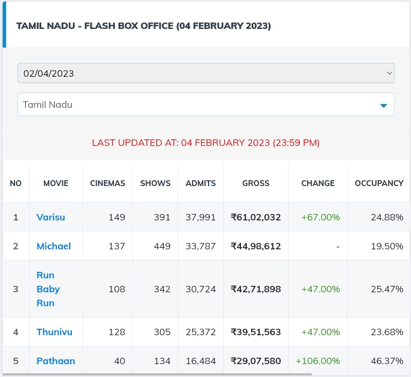Click the Last Updated At timestamp text
411x377 pixels.
205,143
